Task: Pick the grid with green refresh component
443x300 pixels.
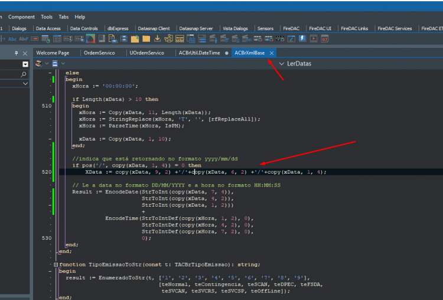Action: pos(45,39)
